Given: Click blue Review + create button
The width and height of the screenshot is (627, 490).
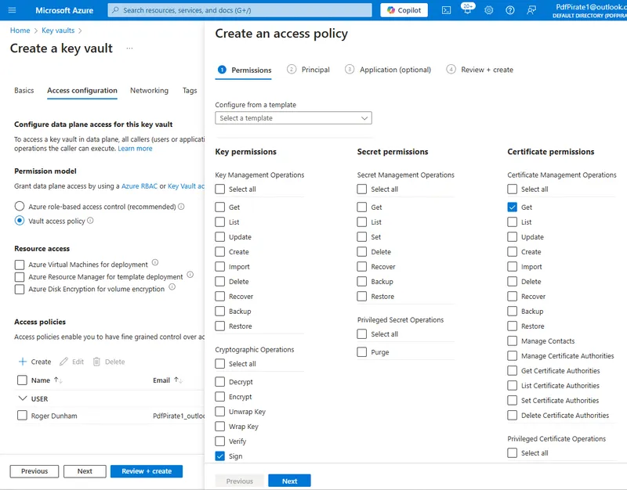Looking at the screenshot, I should [147, 471].
